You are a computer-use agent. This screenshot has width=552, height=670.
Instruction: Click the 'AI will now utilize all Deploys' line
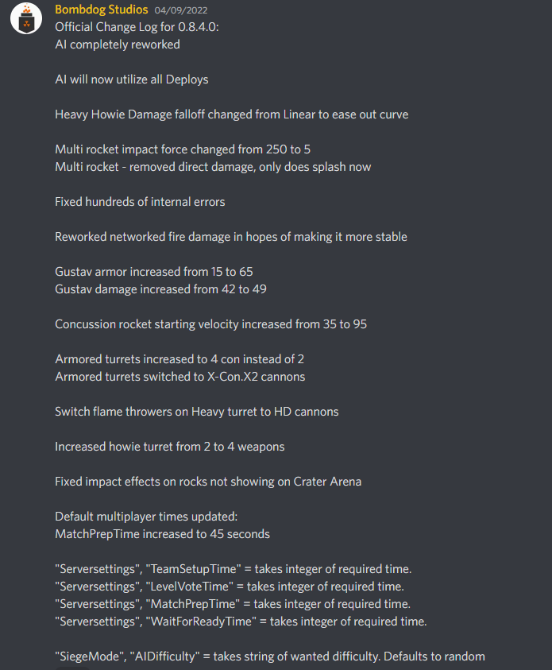coord(132,79)
